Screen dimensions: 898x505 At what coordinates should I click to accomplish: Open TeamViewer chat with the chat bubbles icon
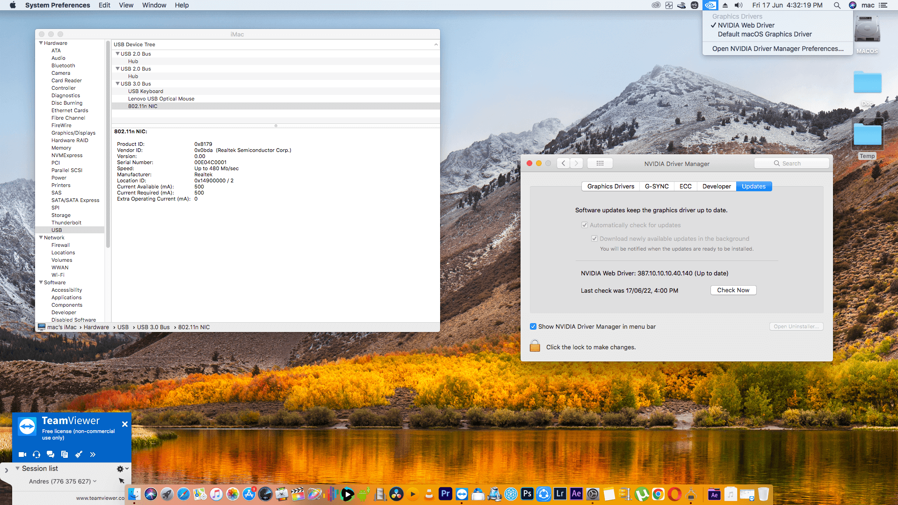click(x=51, y=454)
